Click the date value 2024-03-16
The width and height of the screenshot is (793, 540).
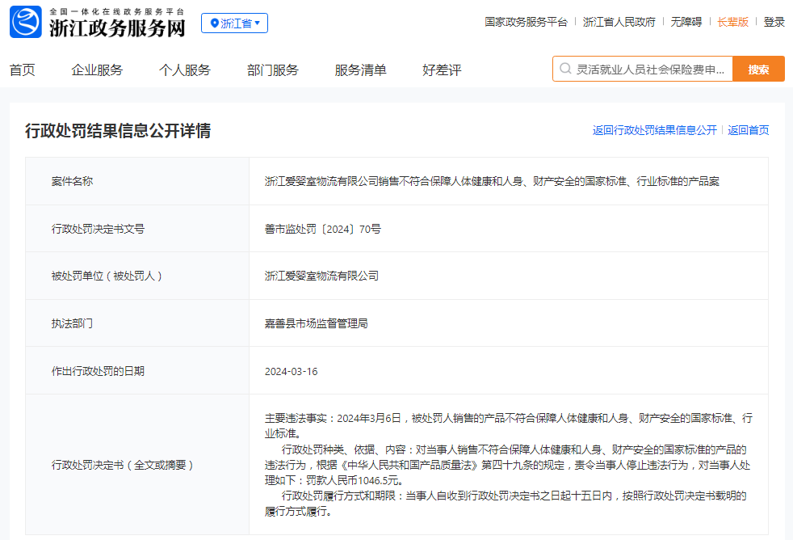292,372
